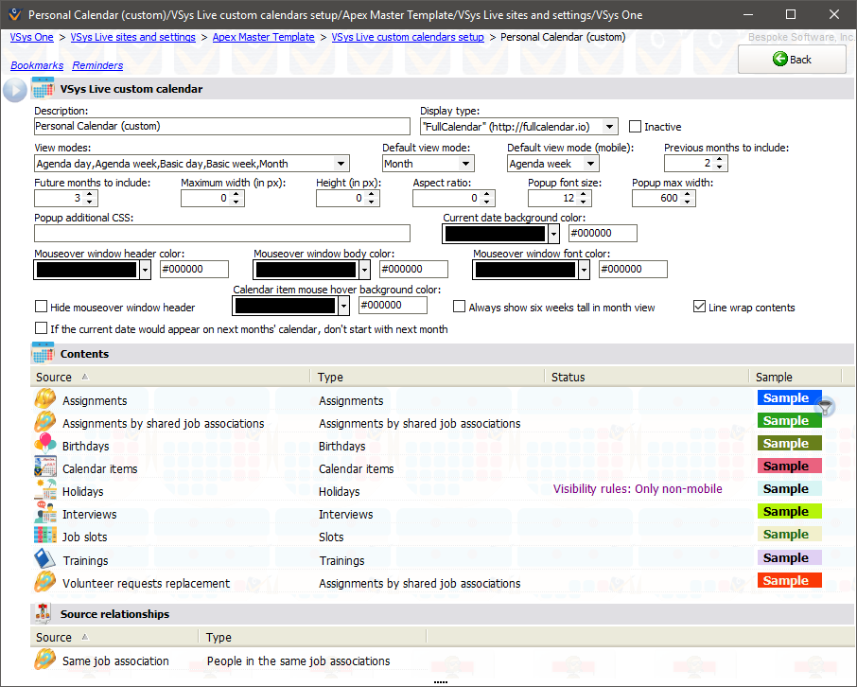Toggle Hide mouseover window header checkbox

(x=42, y=307)
